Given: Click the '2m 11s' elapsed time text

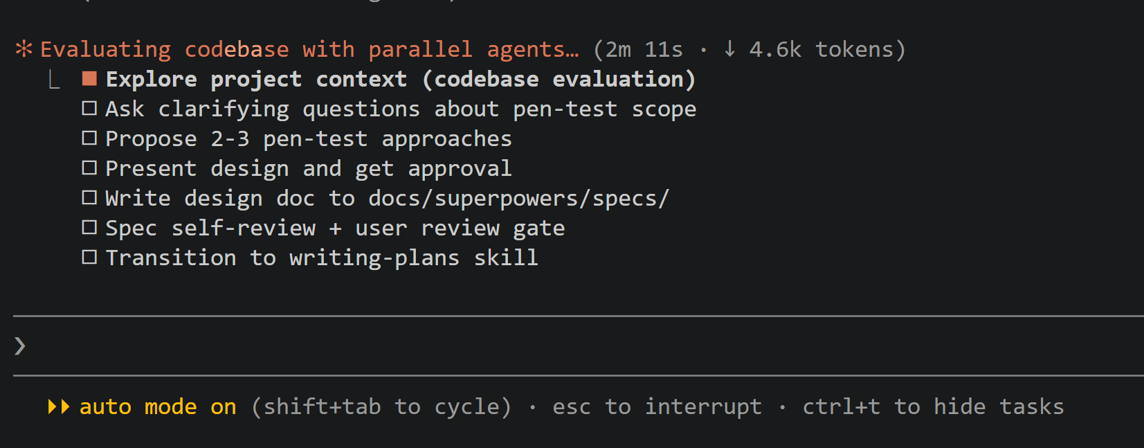Looking at the screenshot, I should pos(644,49).
